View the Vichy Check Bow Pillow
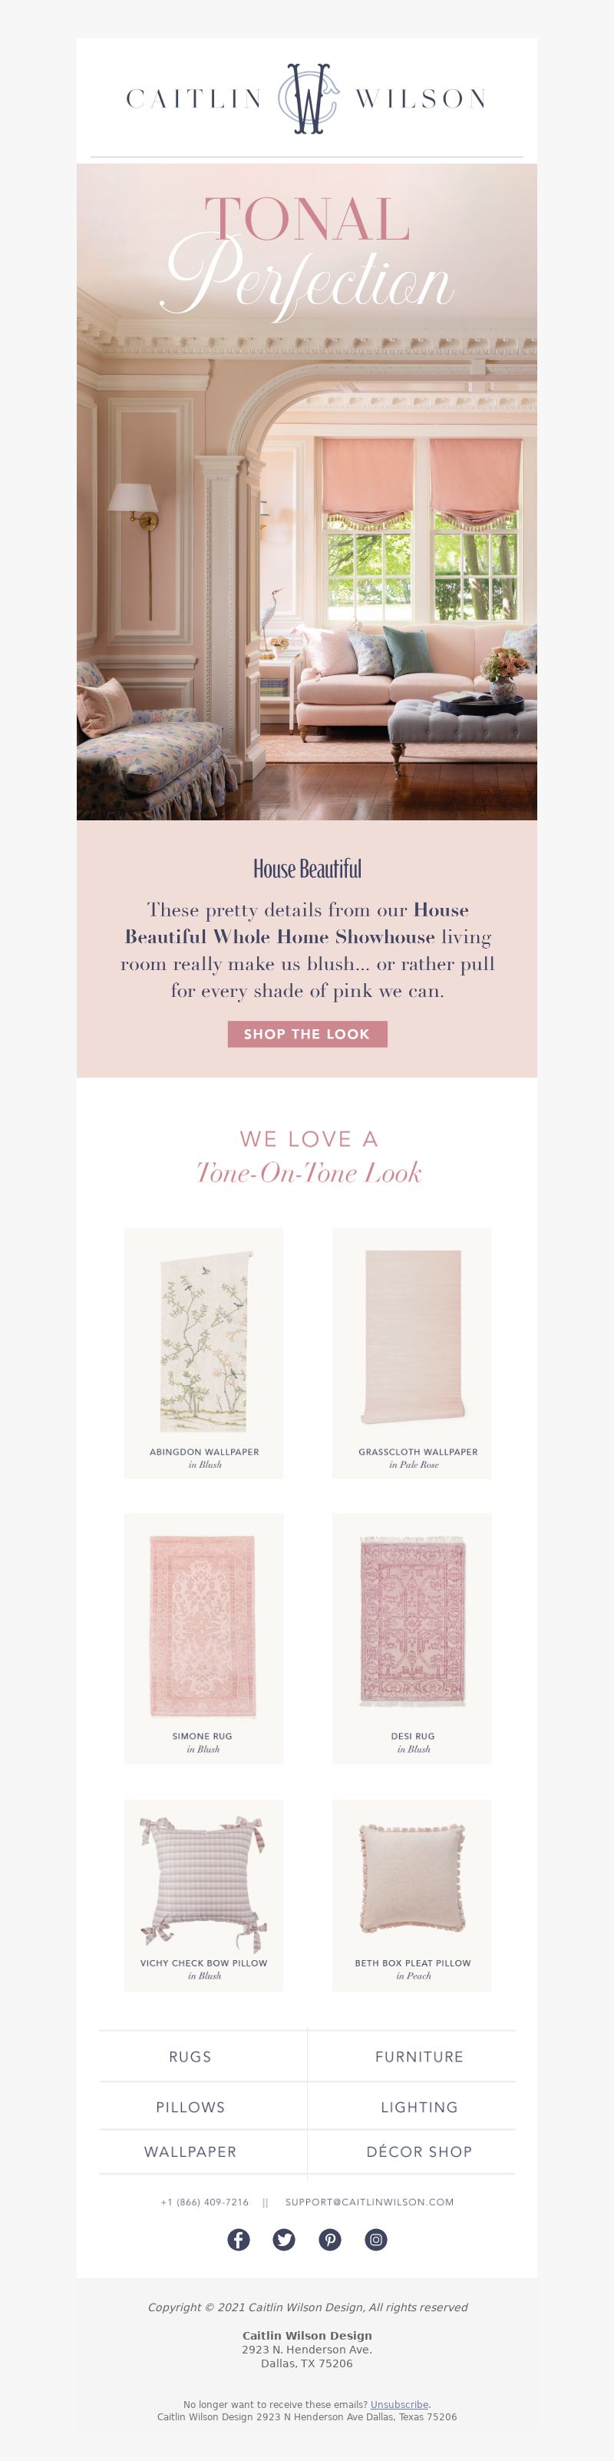The height and width of the screenshot is (2461, 614). (x=203, y=1896)
